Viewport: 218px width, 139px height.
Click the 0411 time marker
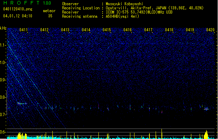point(24,30)
